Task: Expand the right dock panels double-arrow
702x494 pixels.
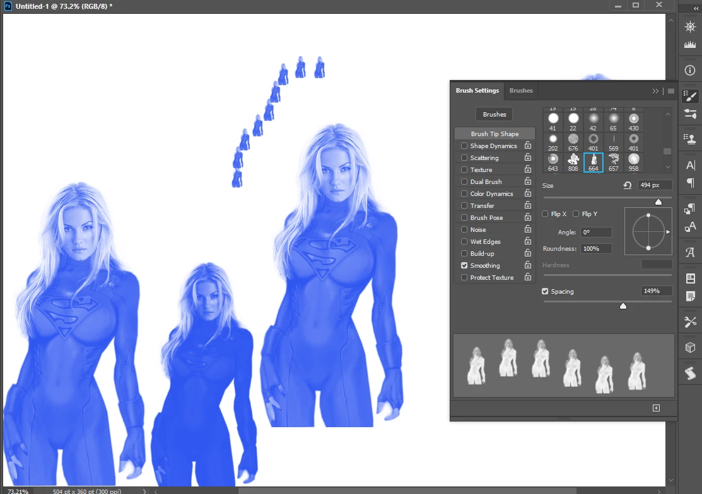Action: 696,8
